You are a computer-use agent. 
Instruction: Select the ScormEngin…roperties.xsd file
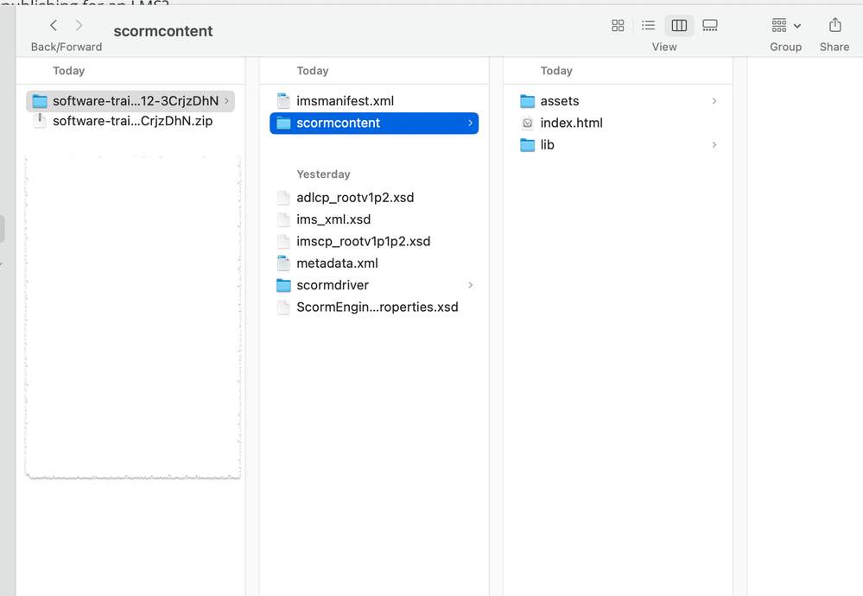click(x=377, y=308)
